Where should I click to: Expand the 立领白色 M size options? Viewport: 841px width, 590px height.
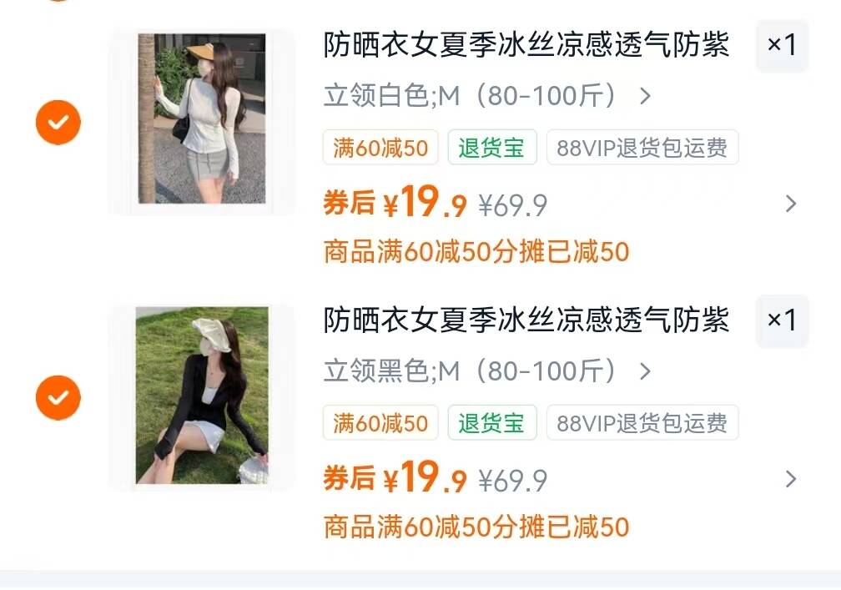[x=487, y=96]
